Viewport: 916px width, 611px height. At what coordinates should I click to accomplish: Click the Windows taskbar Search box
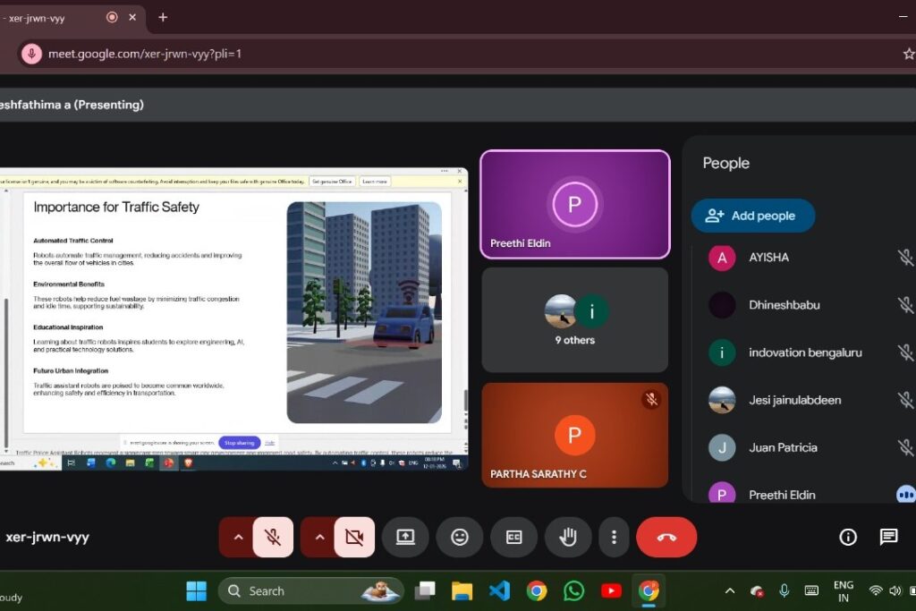(310, 590)
